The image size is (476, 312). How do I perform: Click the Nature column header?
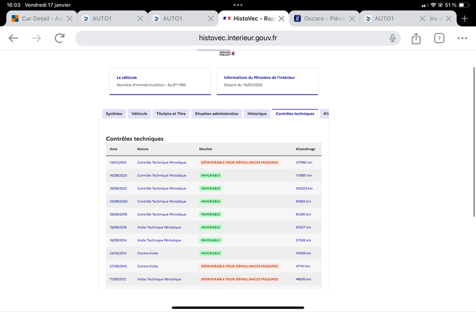[143, 149]
